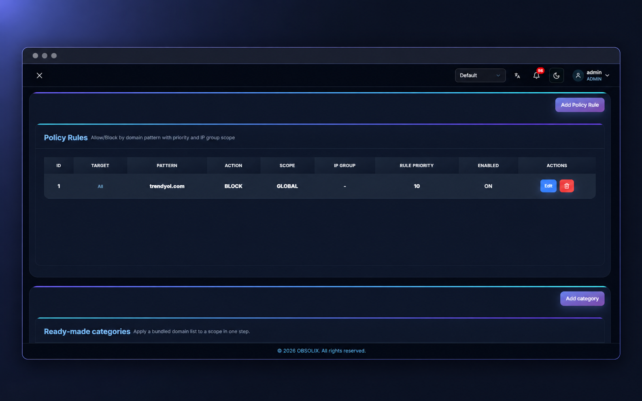Image resolution: width=642 pixels, height=401 pixels.
Task: Click the IP Group column header
Action: pyautogui.click(x=344, y=166)
